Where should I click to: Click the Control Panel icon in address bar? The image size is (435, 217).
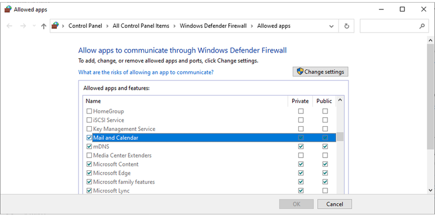coord(55,26)
